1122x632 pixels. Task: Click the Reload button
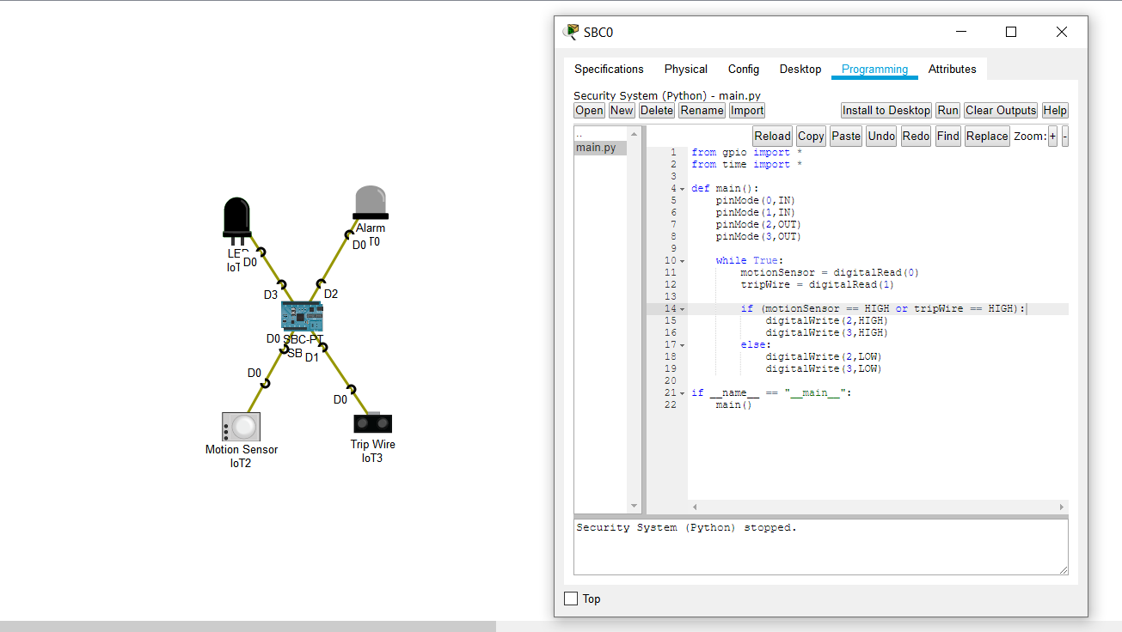[772, 136]
